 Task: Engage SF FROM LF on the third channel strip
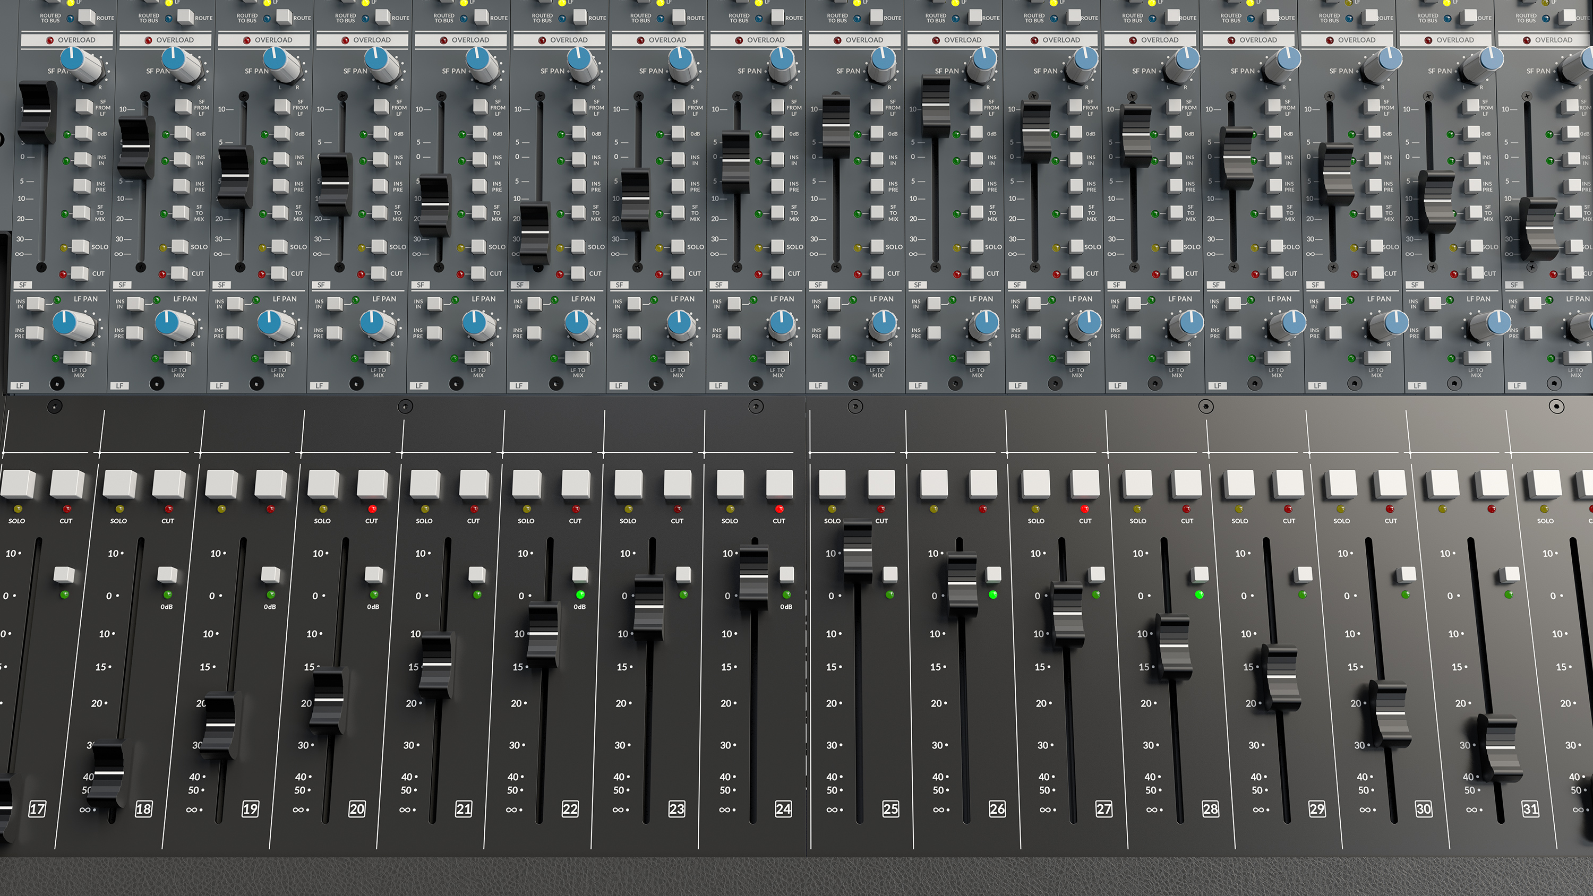[x=281, y=107]
